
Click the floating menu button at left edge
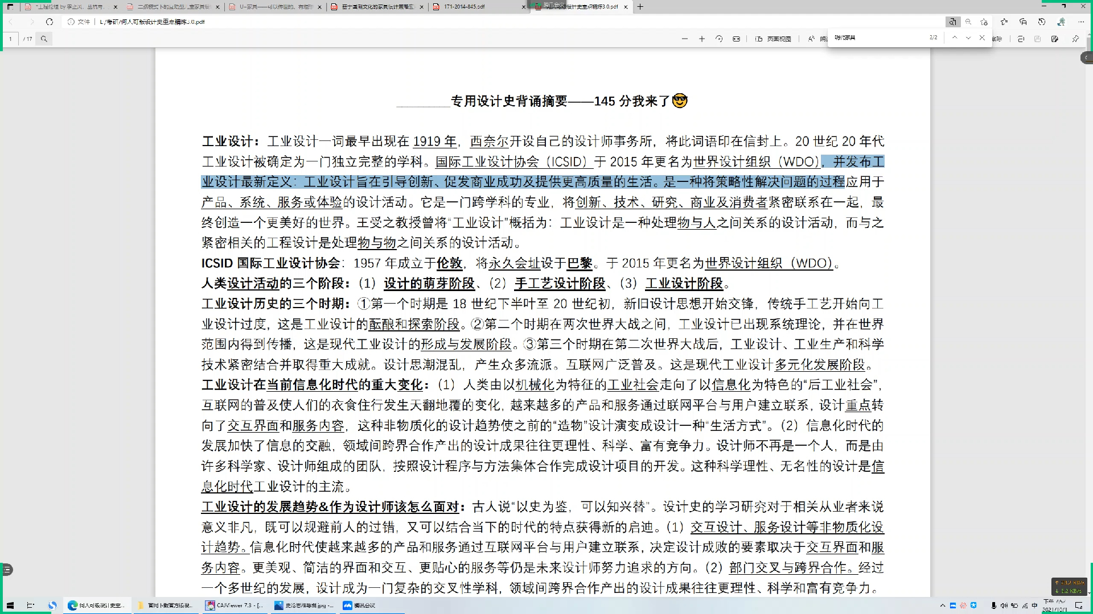pos(6,569)
